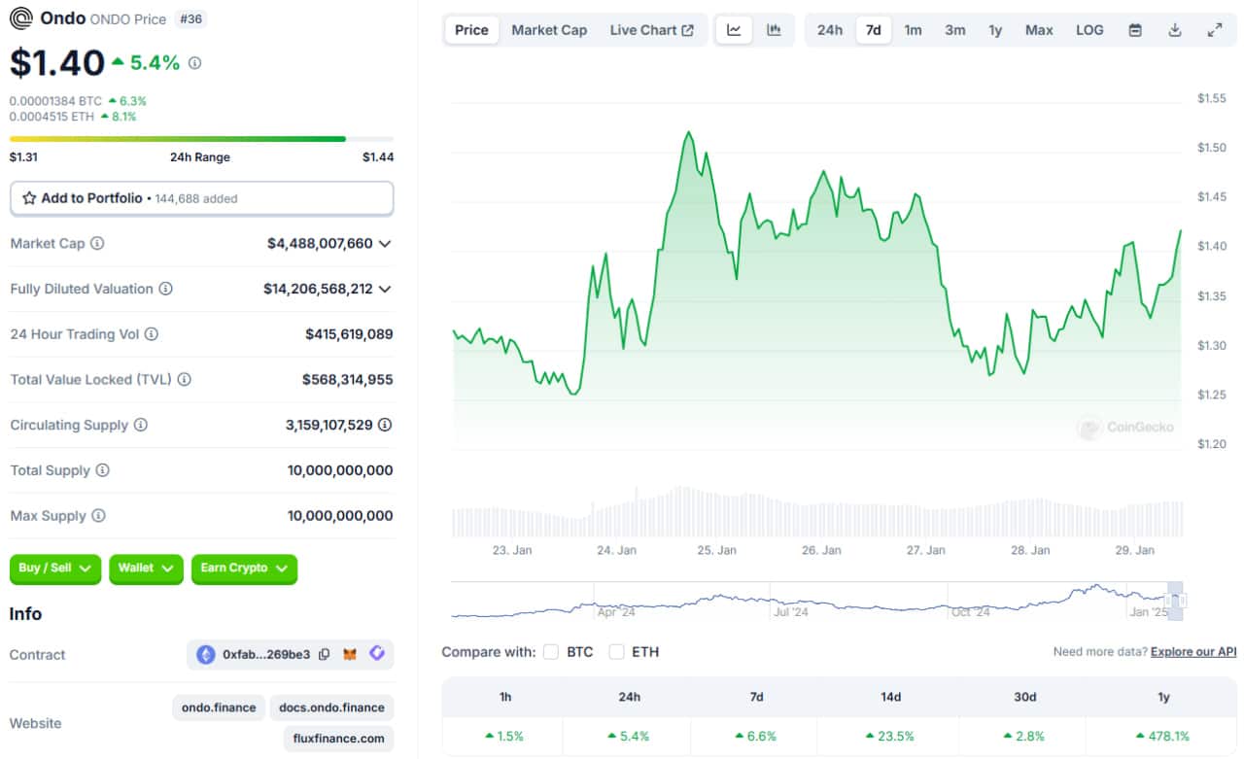Viewport: 1244px width, 759px height.
Task: Click the 30d 2.8% performance cell
Action: coord(1024,737)
